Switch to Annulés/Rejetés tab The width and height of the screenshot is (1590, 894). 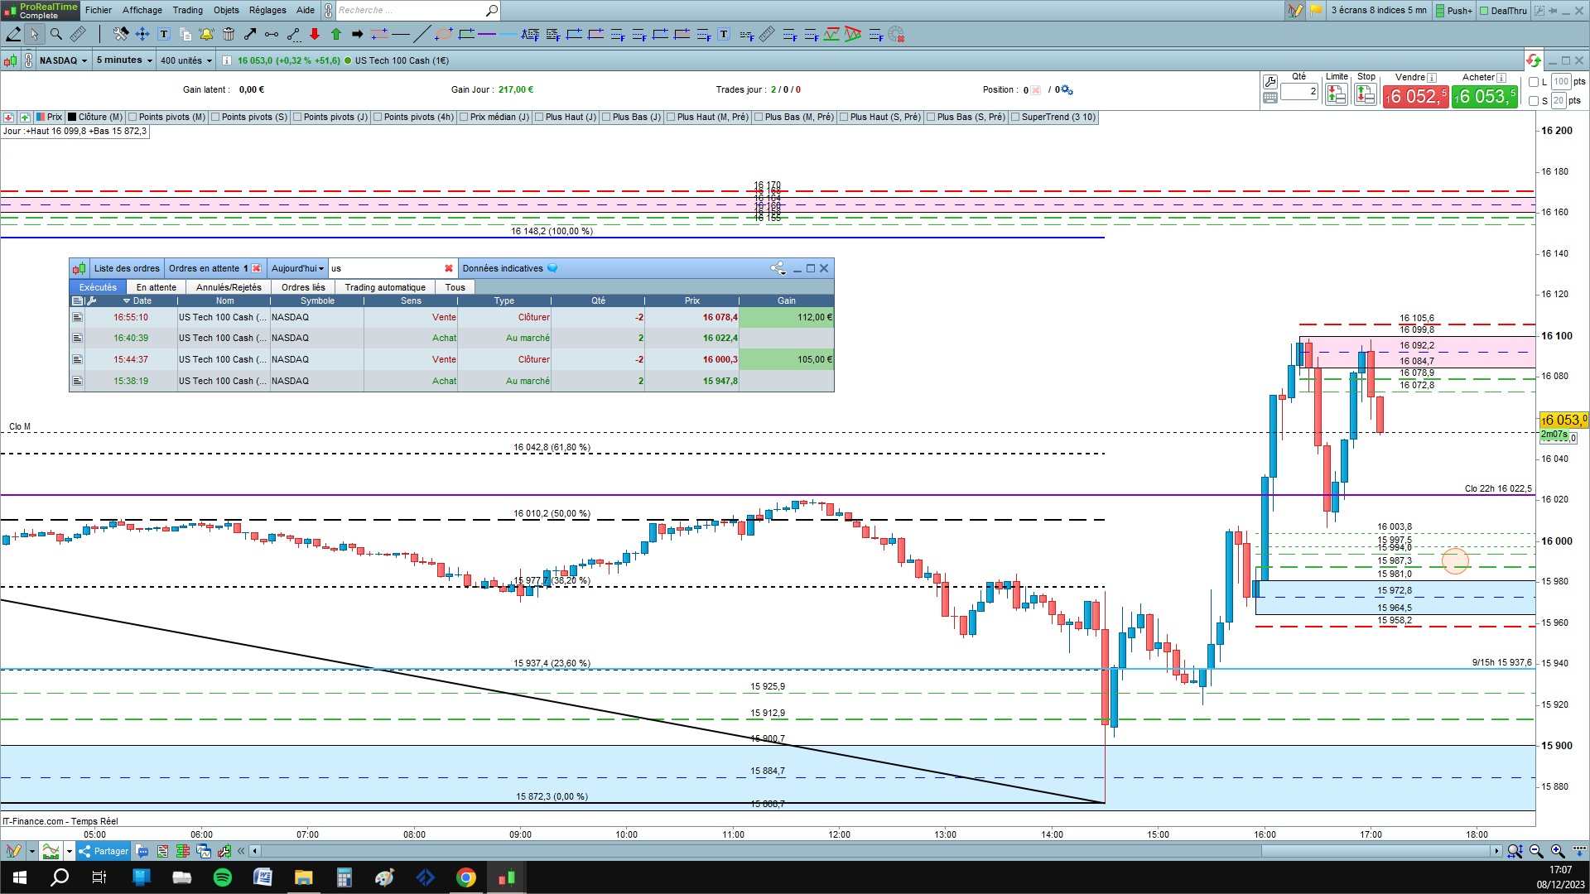click(229, 287)
